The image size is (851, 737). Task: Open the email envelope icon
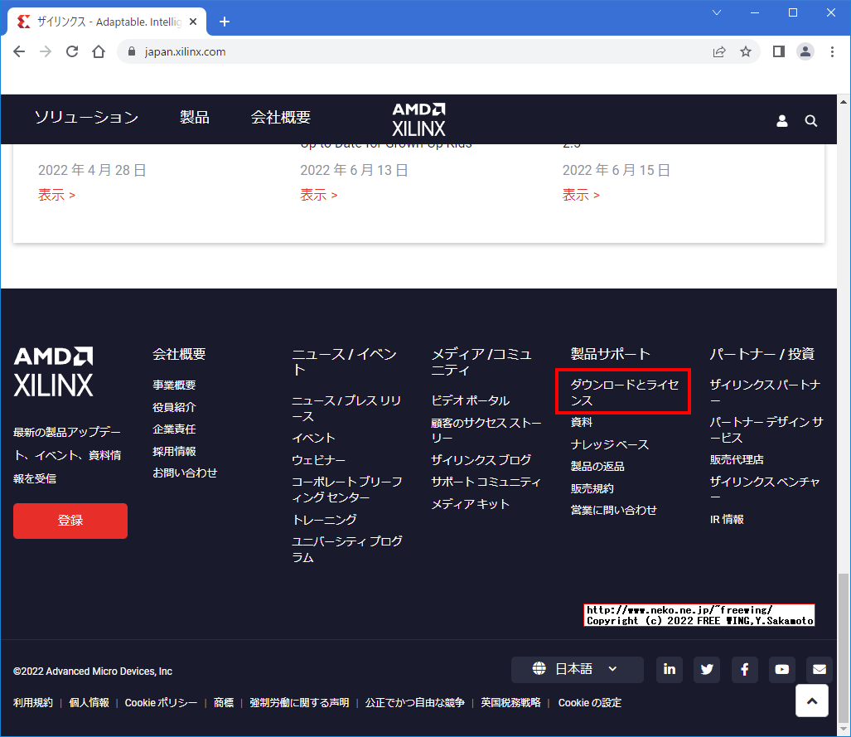[x=819, y=670]
